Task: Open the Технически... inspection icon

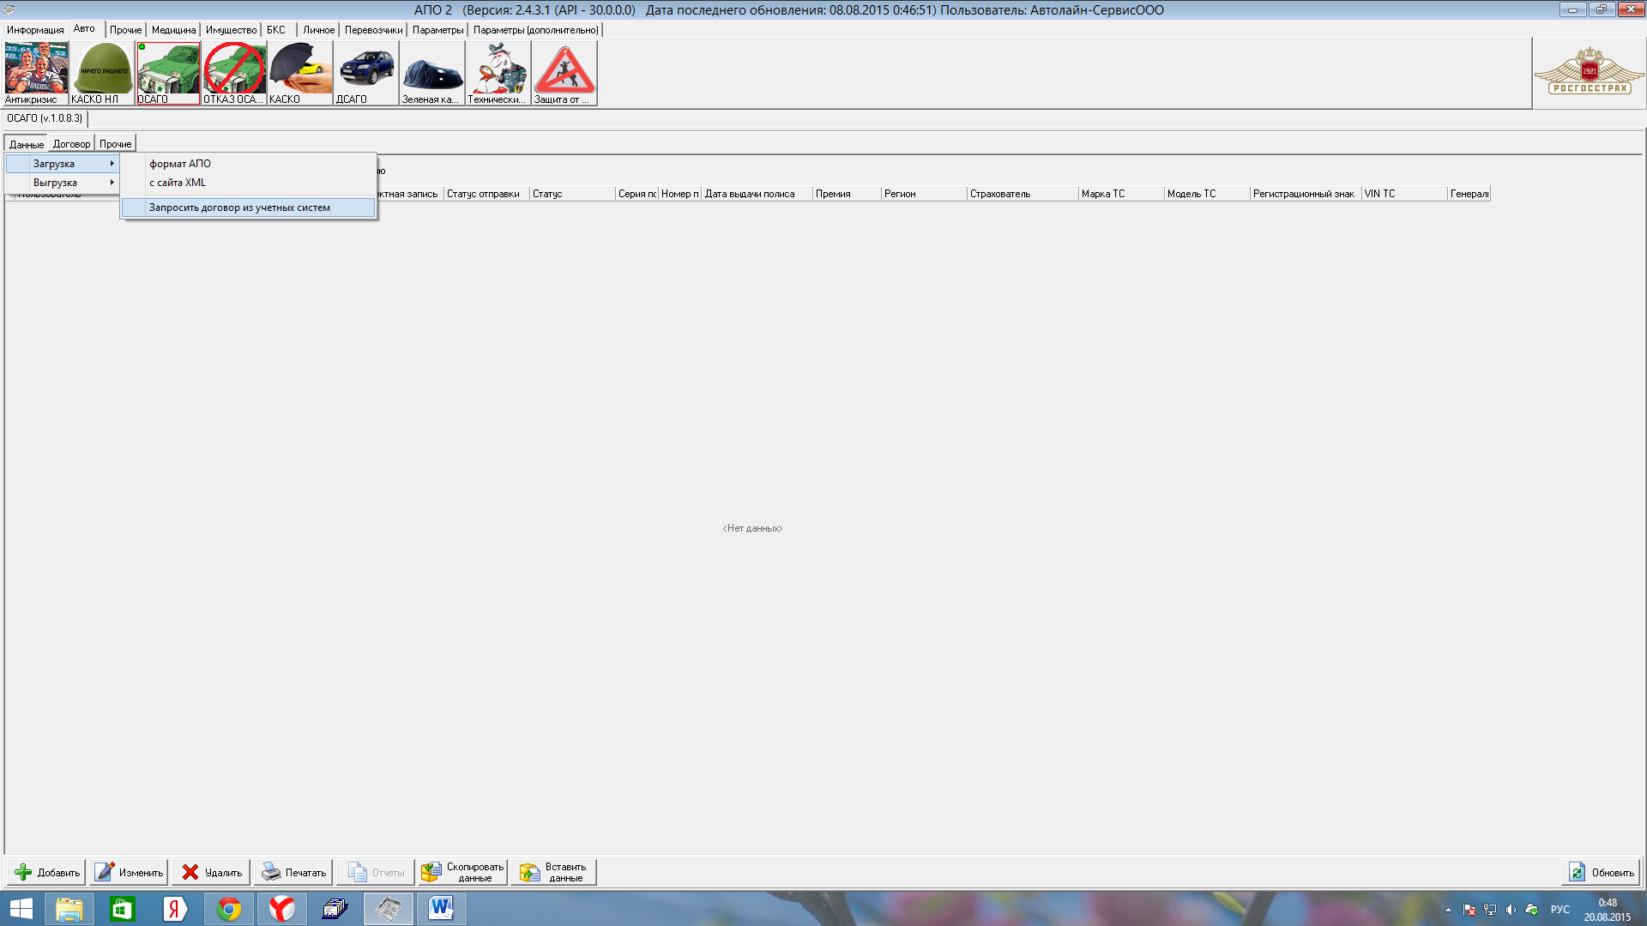Action: pyautogui.click(x=498, y=74)
